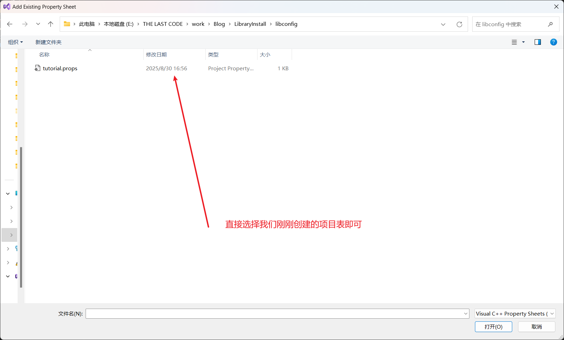Screen dimensions: 564x340
Task: Refresh the libconfig folder view
Action: [459, 24]
